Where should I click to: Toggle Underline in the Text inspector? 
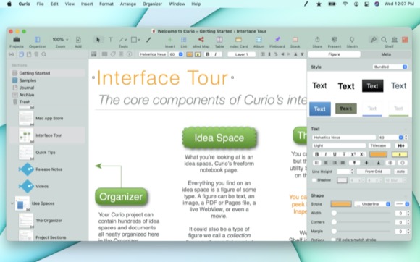pyautogui.click(x=335, y=154)
